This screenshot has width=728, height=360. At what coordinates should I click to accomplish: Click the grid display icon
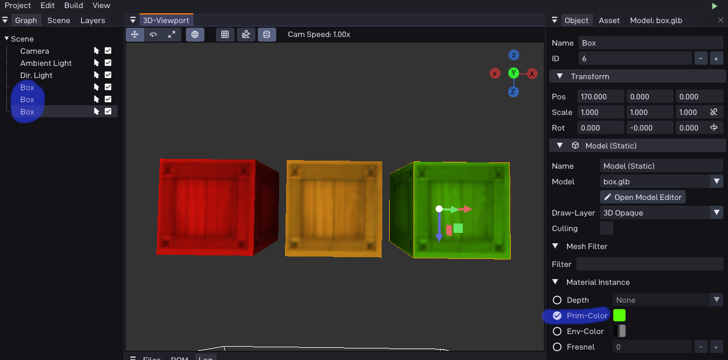(x=225, y=34)
